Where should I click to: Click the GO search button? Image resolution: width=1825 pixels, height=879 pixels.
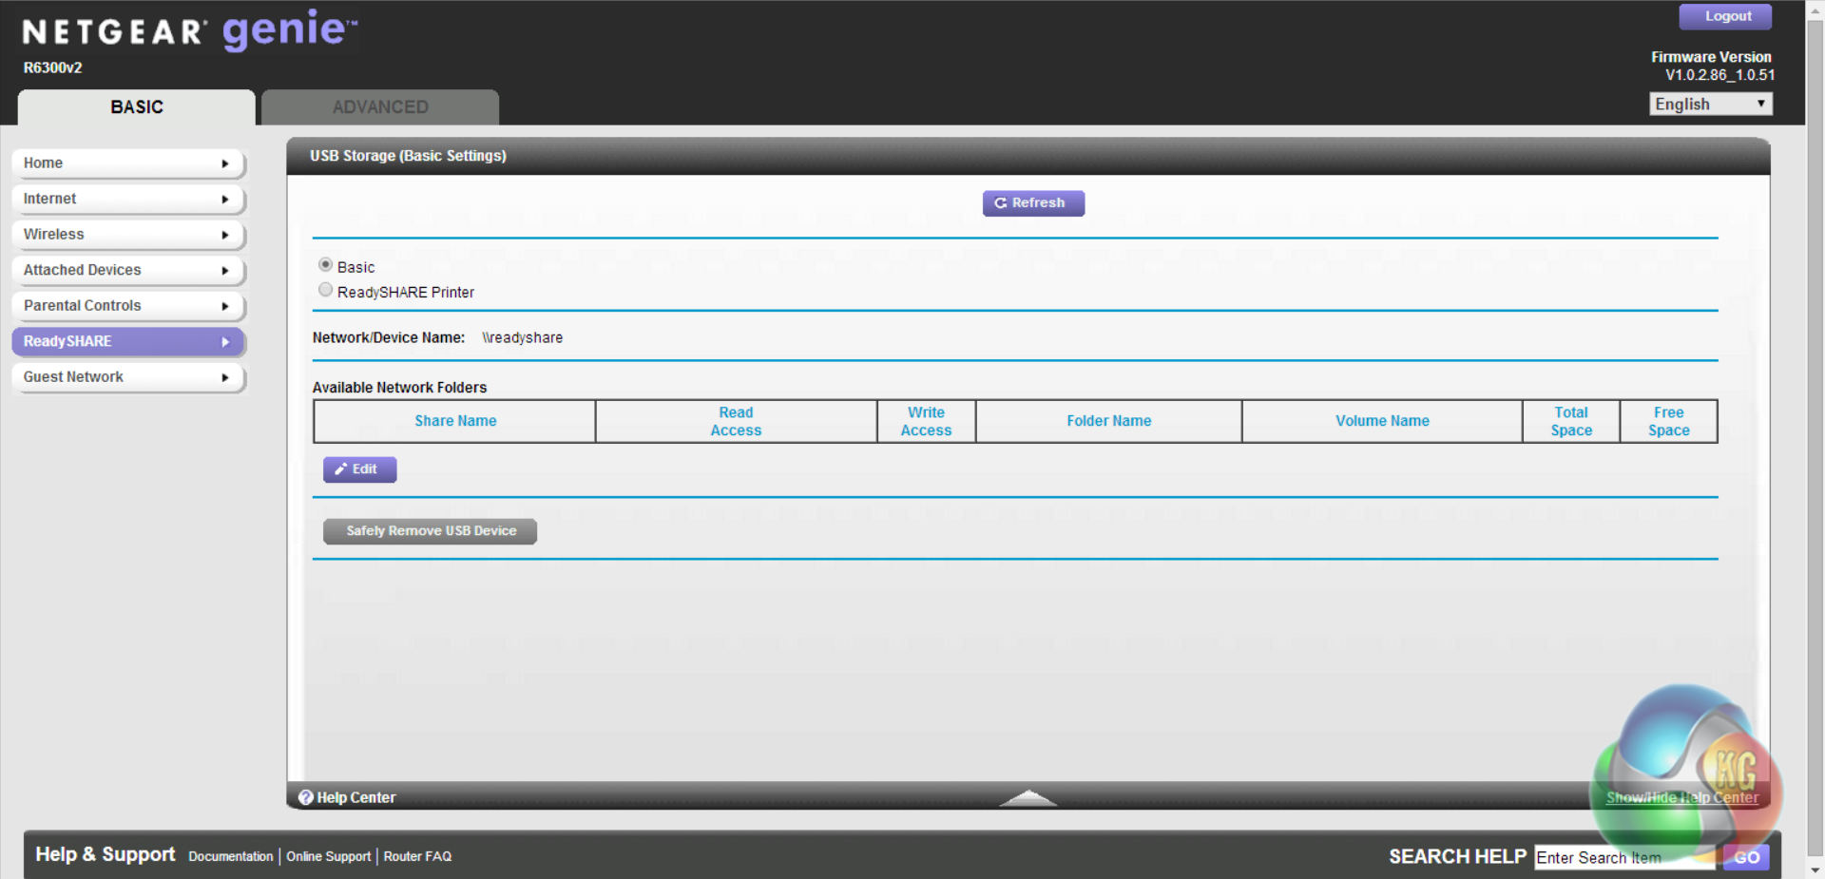[1746, 857]
